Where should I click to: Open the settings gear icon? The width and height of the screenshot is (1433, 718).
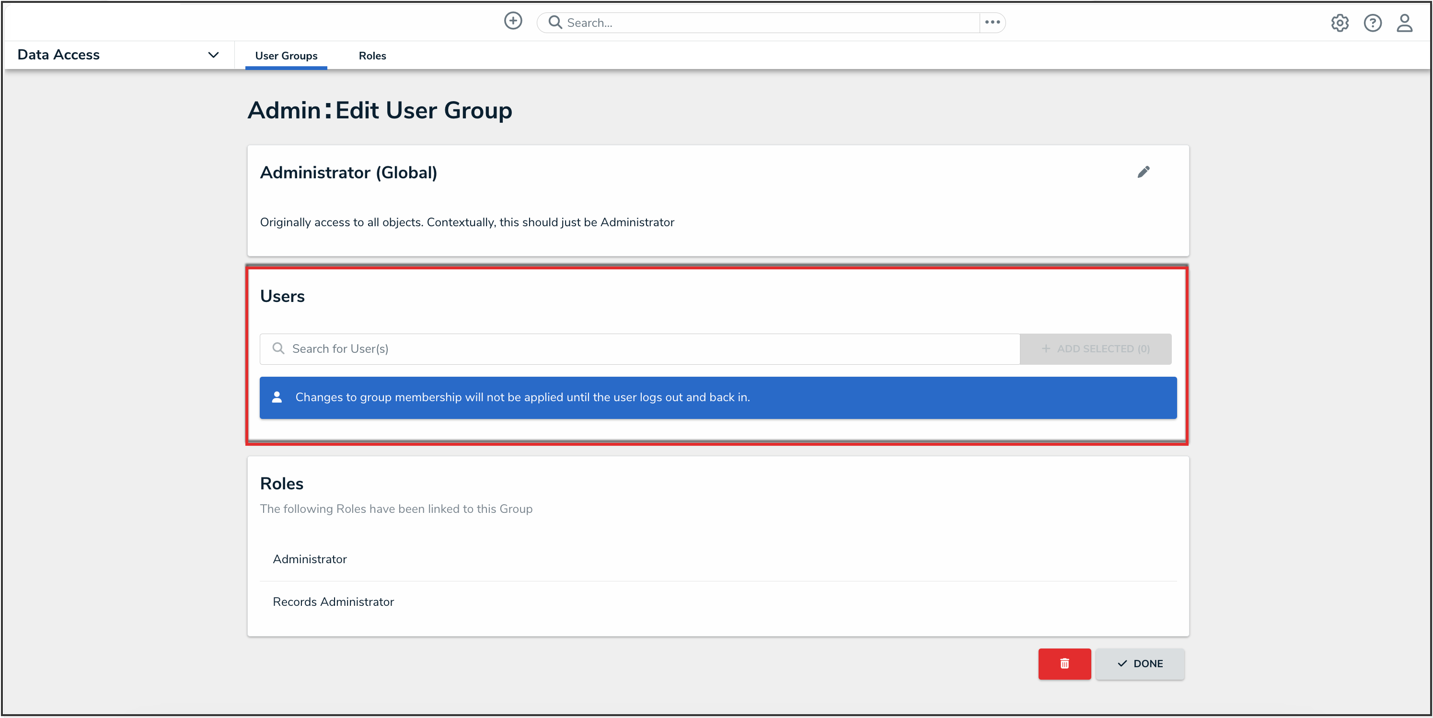[x=1340, y=23]
